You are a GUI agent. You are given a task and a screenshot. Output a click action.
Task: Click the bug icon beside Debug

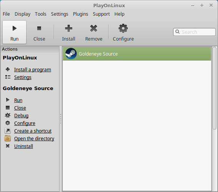(x=8, y=115)
